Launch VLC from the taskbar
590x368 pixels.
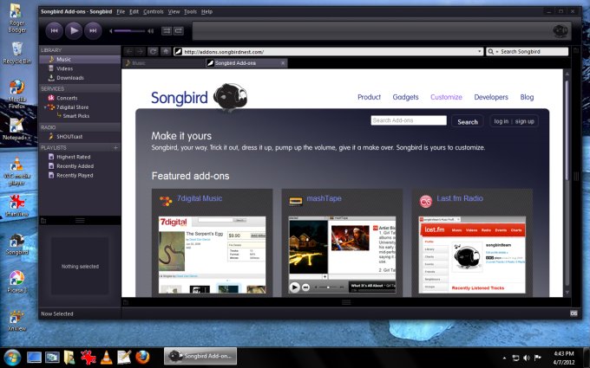pos(107,357)
